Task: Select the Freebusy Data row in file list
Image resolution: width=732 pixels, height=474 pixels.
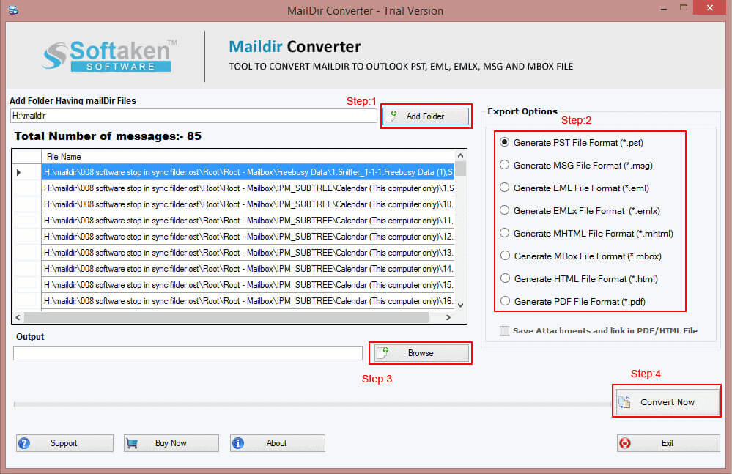Action: click(x=248, y=172)
